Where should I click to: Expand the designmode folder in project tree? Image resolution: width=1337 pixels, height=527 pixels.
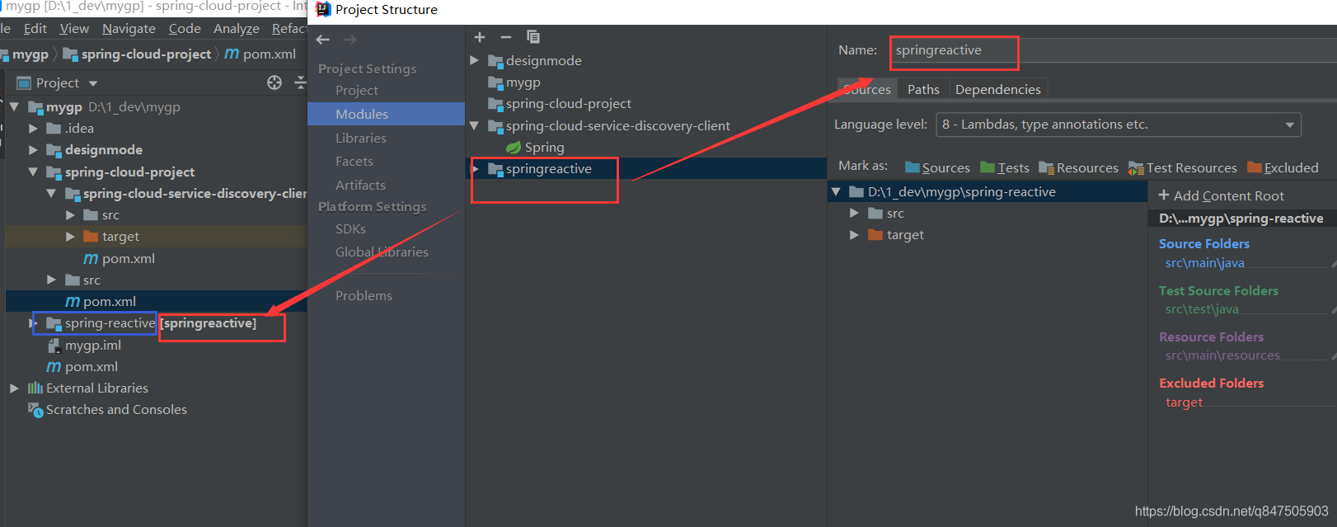coord(33,150)
